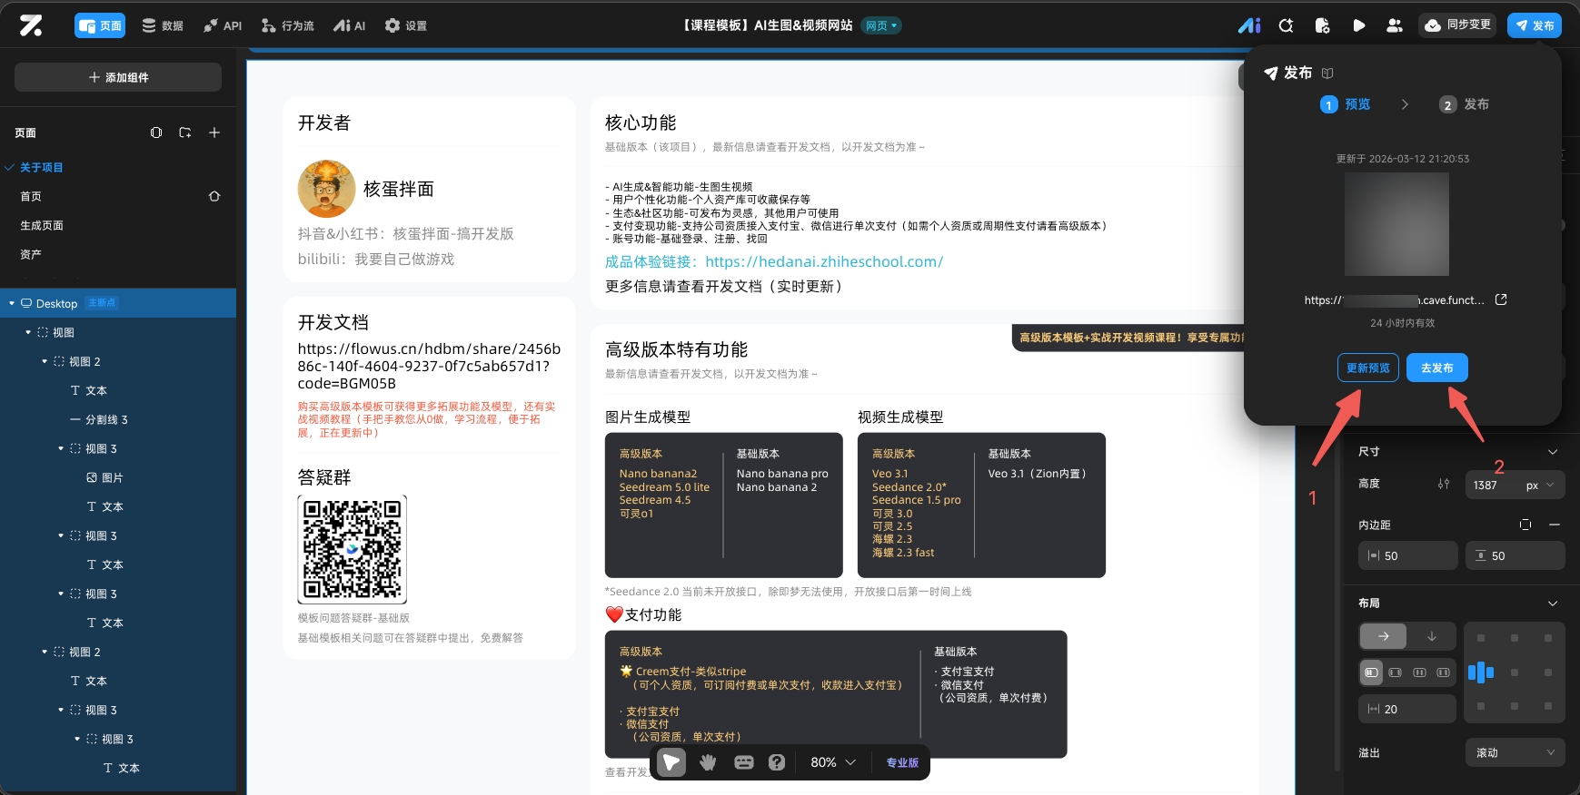The height and width of the screenshot is (795, 1580).
Task: Select bottom-center alignment dot in grid
Action: coord(1515,706)
